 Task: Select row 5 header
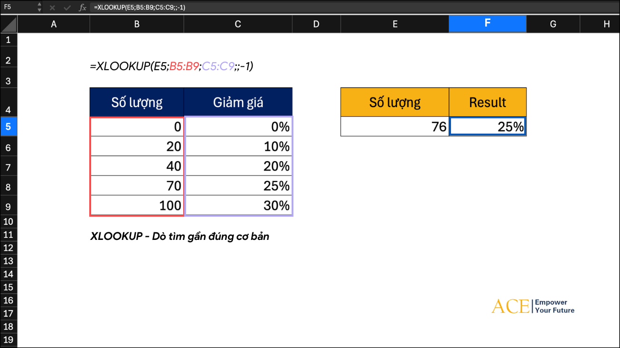coord(8,127)
